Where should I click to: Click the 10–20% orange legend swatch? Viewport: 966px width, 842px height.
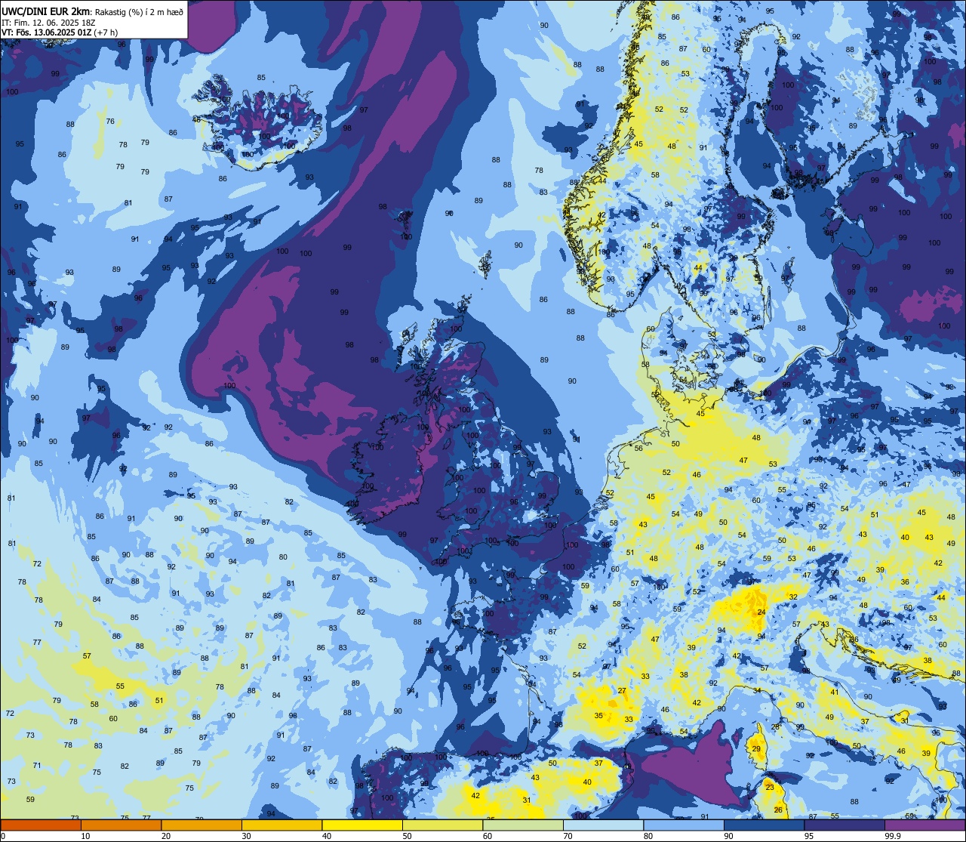(x=121, y=825)
